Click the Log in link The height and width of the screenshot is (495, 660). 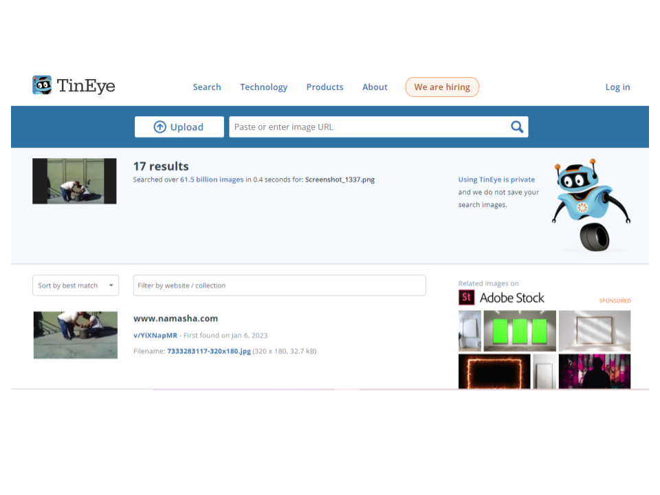coord(617,87)
